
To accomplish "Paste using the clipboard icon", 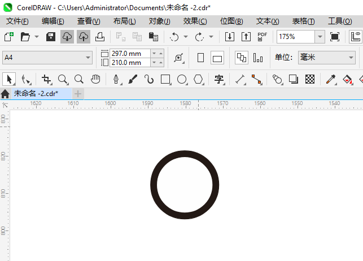I will pyautogui.click(x=153, y=37).
